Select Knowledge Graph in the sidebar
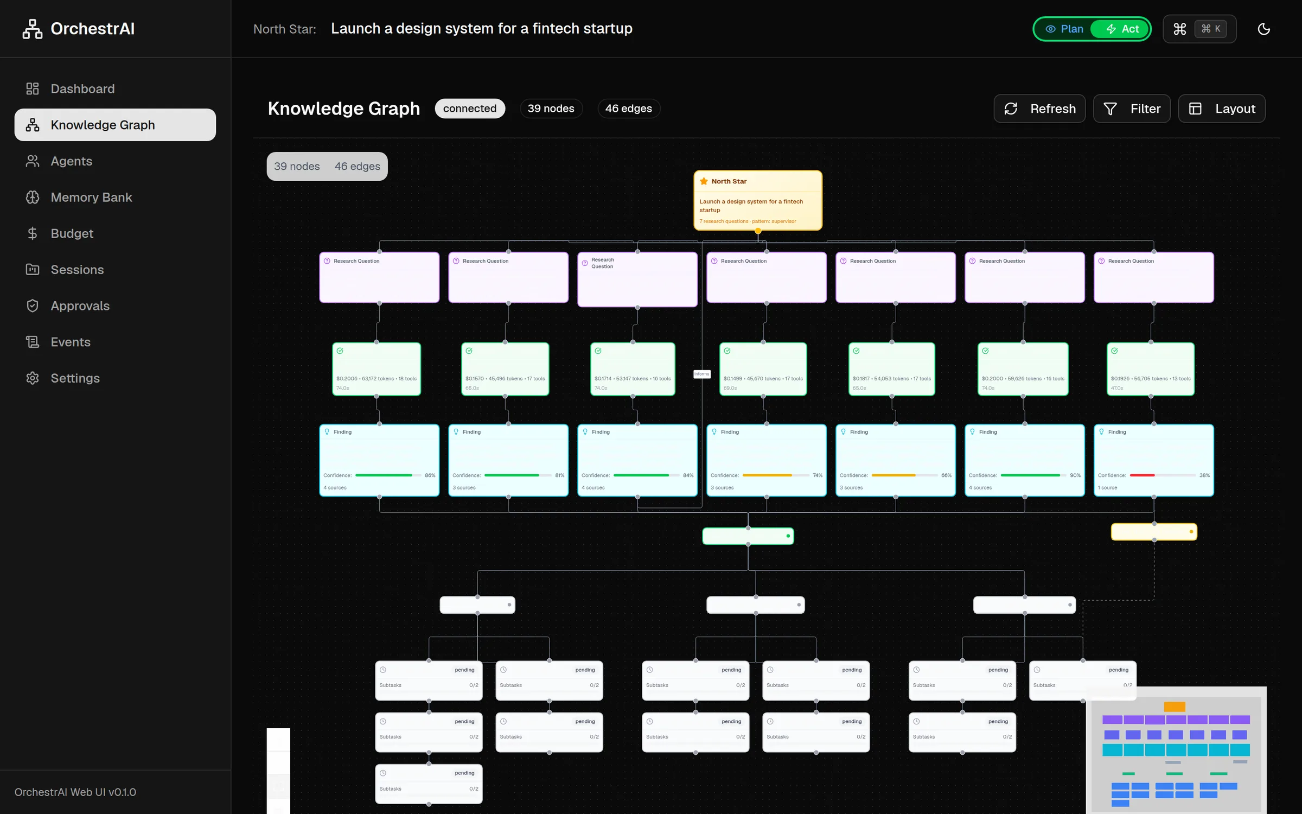Screen dimensions: 1302x814 pyautogui.click(x=115, y=125)
